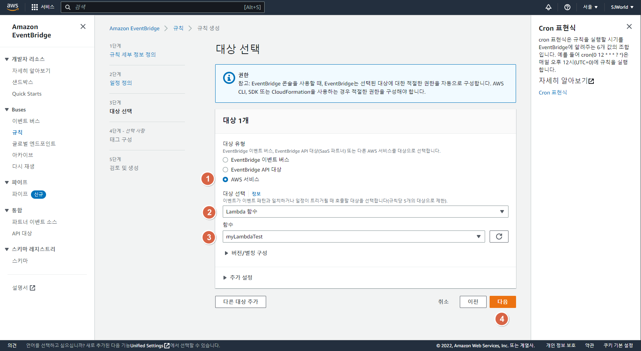Image resolution: width=641 pixels, height=351 pixels.
Task: Click the 검색 search field
Action: (163, 7)
